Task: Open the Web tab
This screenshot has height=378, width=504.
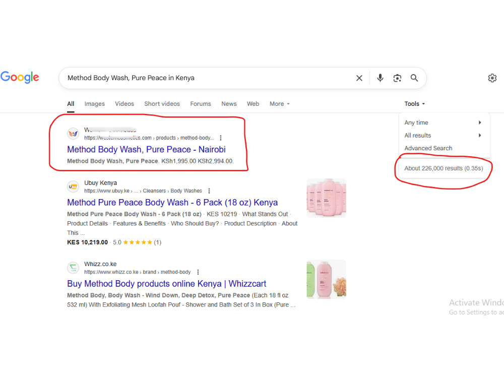Action: (253, 104)
